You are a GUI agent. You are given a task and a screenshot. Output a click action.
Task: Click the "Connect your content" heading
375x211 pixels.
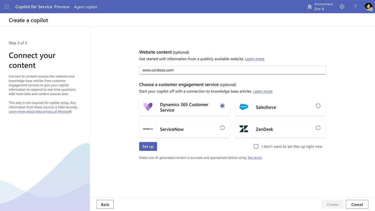click(32, 60)
